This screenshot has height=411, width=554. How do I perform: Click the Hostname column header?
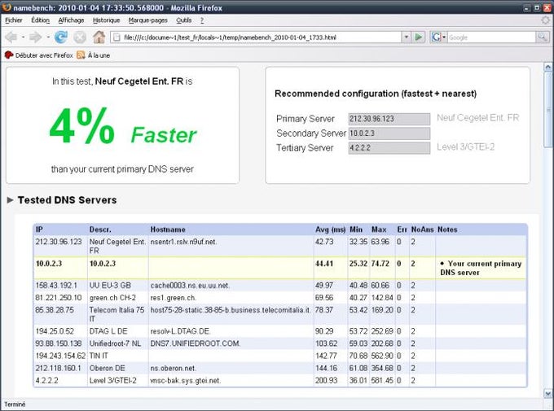168,230
